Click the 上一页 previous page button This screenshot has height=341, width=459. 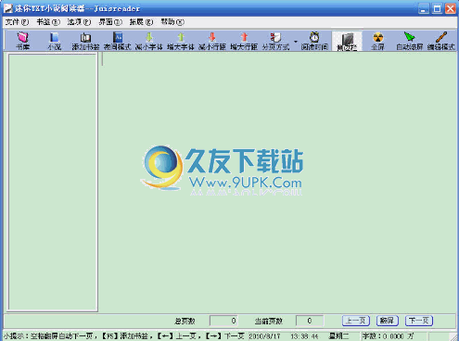click(356, 321)
